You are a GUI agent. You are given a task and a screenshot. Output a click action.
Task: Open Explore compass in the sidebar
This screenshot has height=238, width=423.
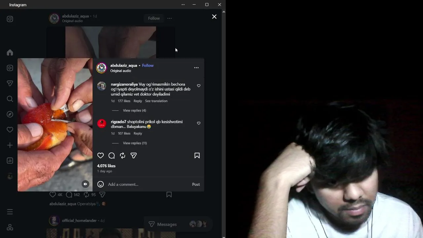click(x=10, y=114)
